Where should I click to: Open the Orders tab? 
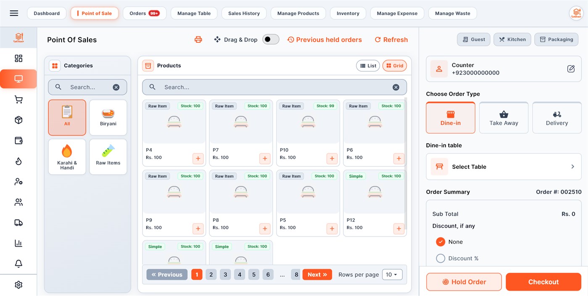pyautogui.click(x=145, y=13)
